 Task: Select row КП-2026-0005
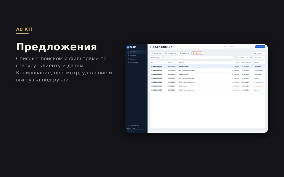click(208, 90)
